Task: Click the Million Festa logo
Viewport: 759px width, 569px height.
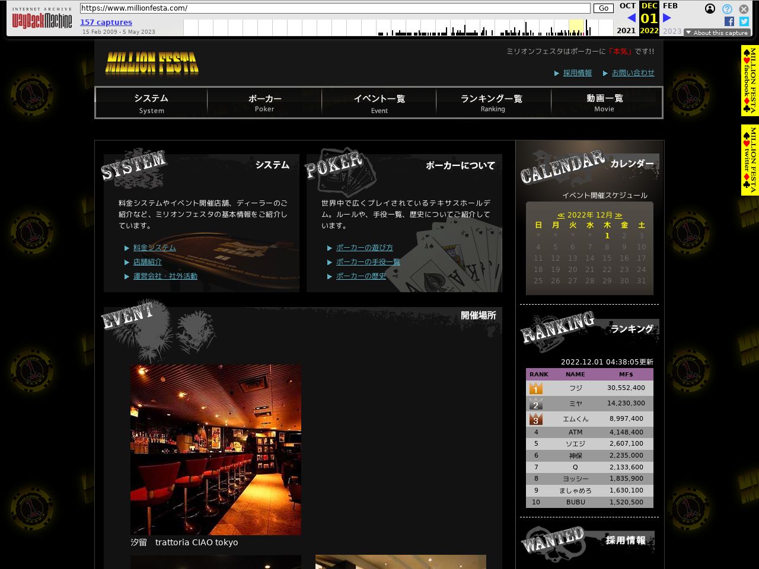Action: (x=152, y=63)
